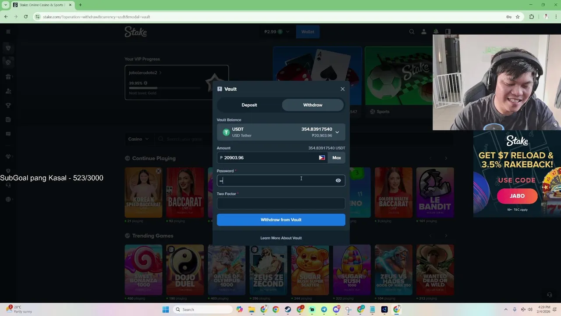Open the user profile icon in the header
Screen dimensions: 561x316
(x=424, y=32)
